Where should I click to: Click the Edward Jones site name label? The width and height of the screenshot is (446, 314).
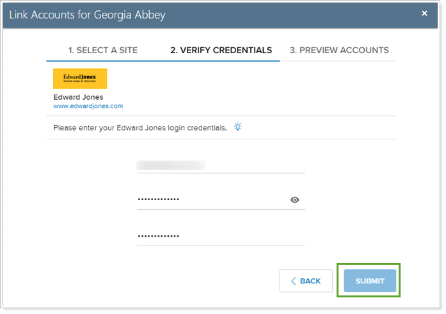point(78,97)
